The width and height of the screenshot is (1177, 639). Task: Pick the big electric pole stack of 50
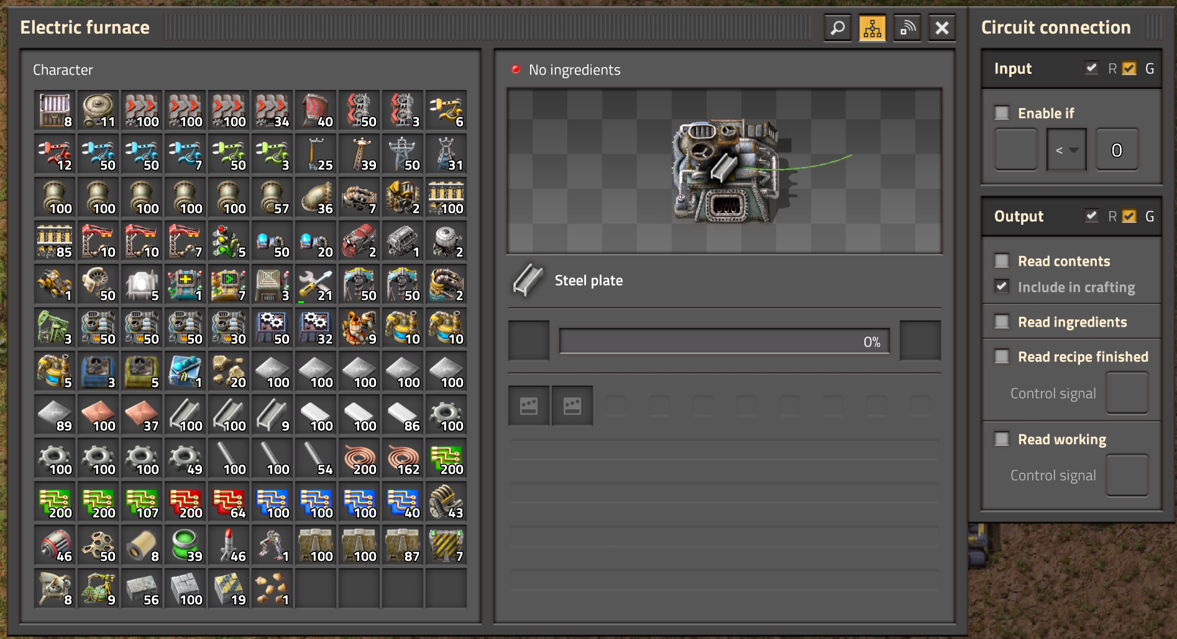[403, 154]
